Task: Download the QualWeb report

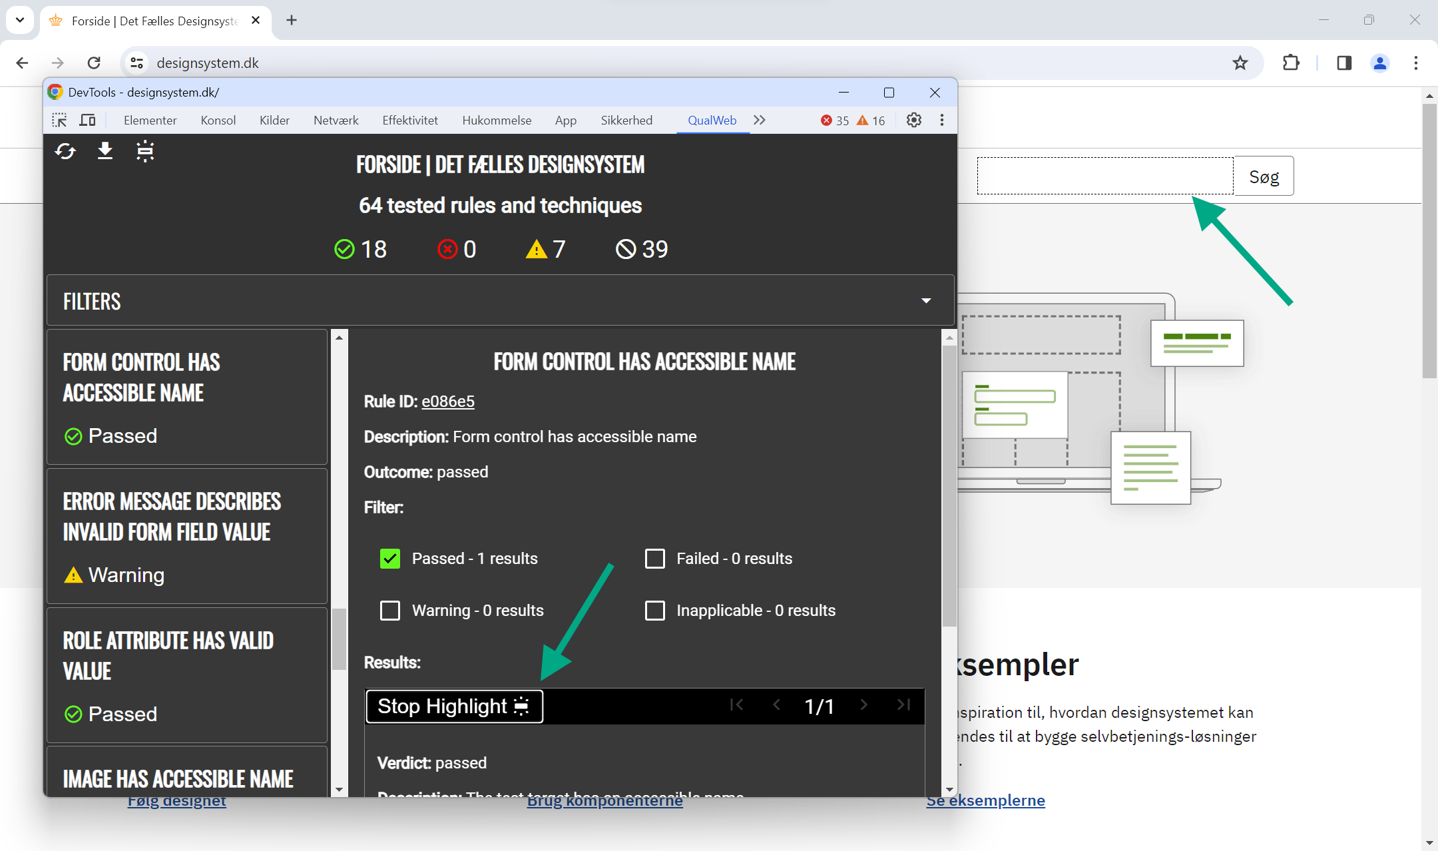Action: [x=105, y=151]
